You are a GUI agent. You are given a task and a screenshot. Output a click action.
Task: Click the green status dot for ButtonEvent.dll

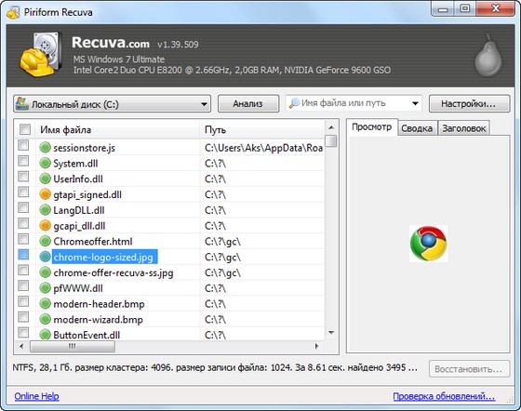(45, 335)
